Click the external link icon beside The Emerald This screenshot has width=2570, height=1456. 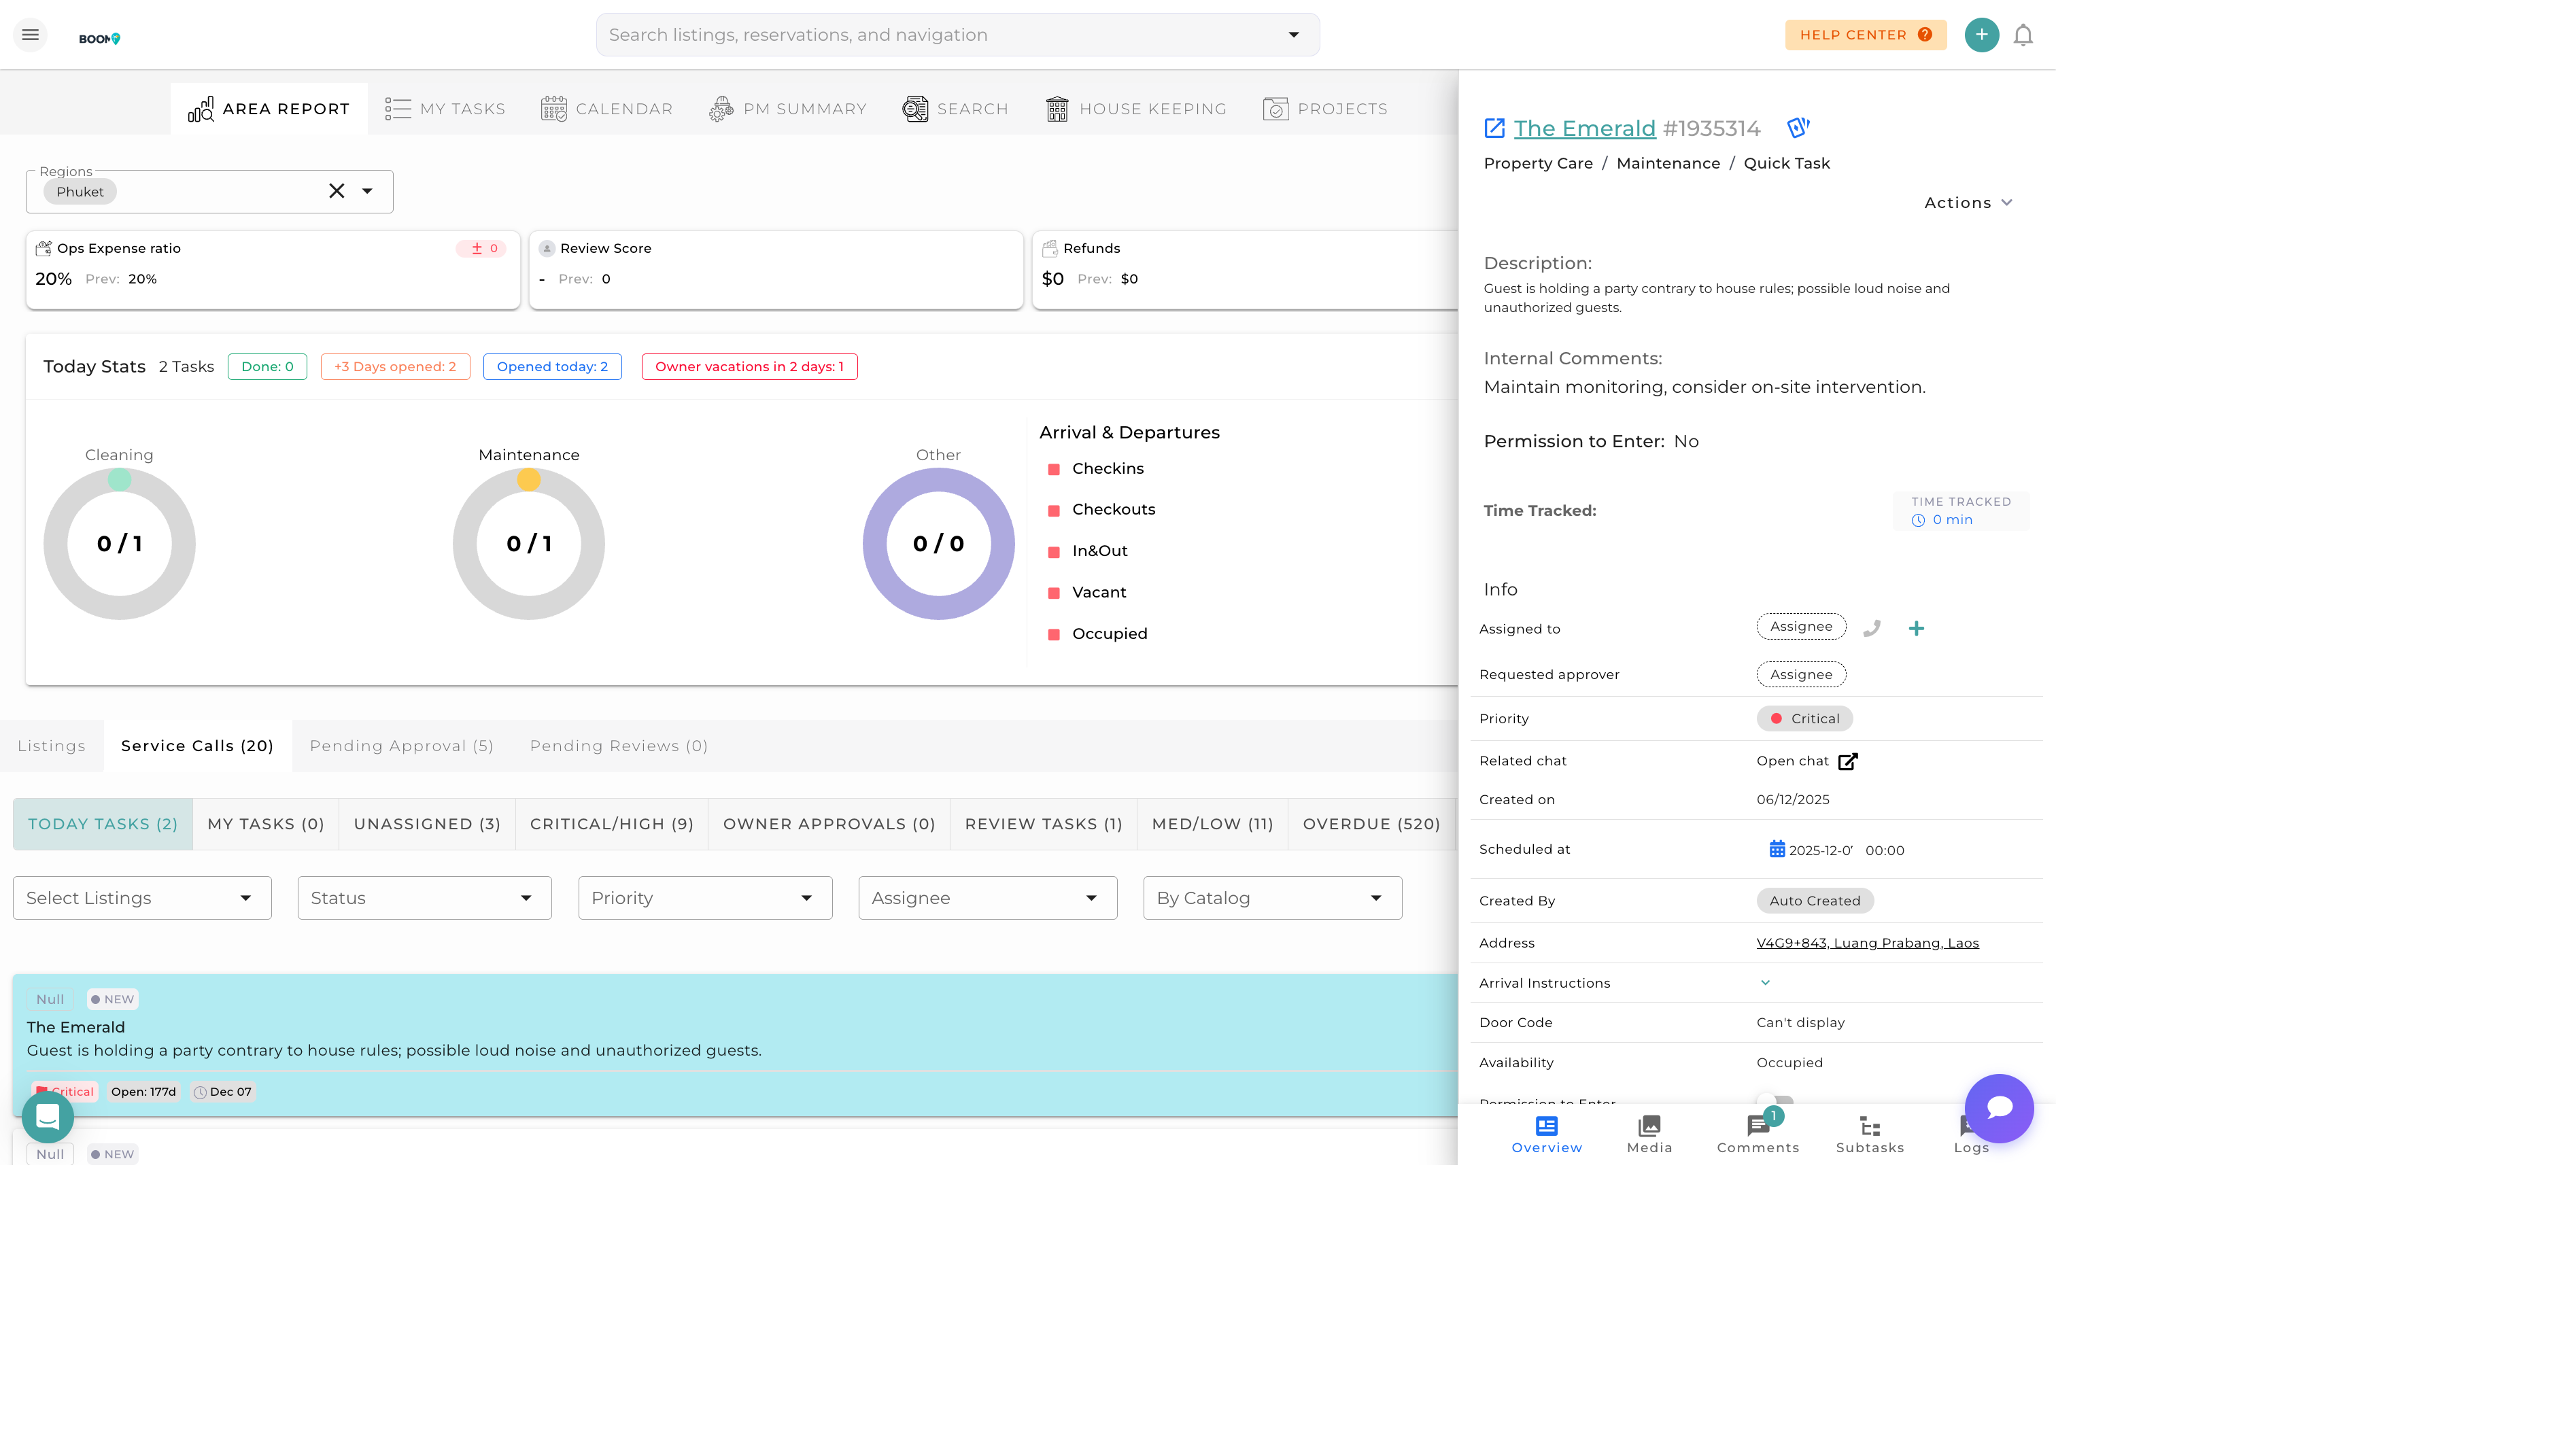tap(1494, 127)
